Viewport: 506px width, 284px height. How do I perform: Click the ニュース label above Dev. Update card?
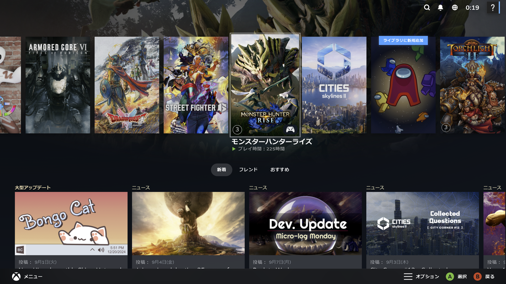tap(258, 187)
